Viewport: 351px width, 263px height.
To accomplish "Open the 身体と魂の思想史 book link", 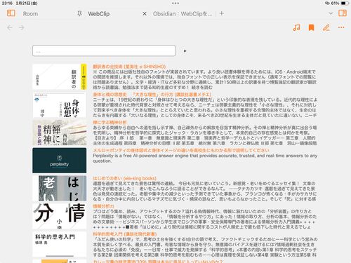I will click(x=152, y=95).
